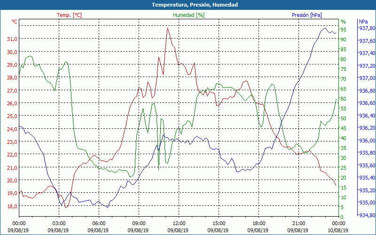Click the '65' humidity axis value
Screen dimensions: 376x235
(344, 89)
